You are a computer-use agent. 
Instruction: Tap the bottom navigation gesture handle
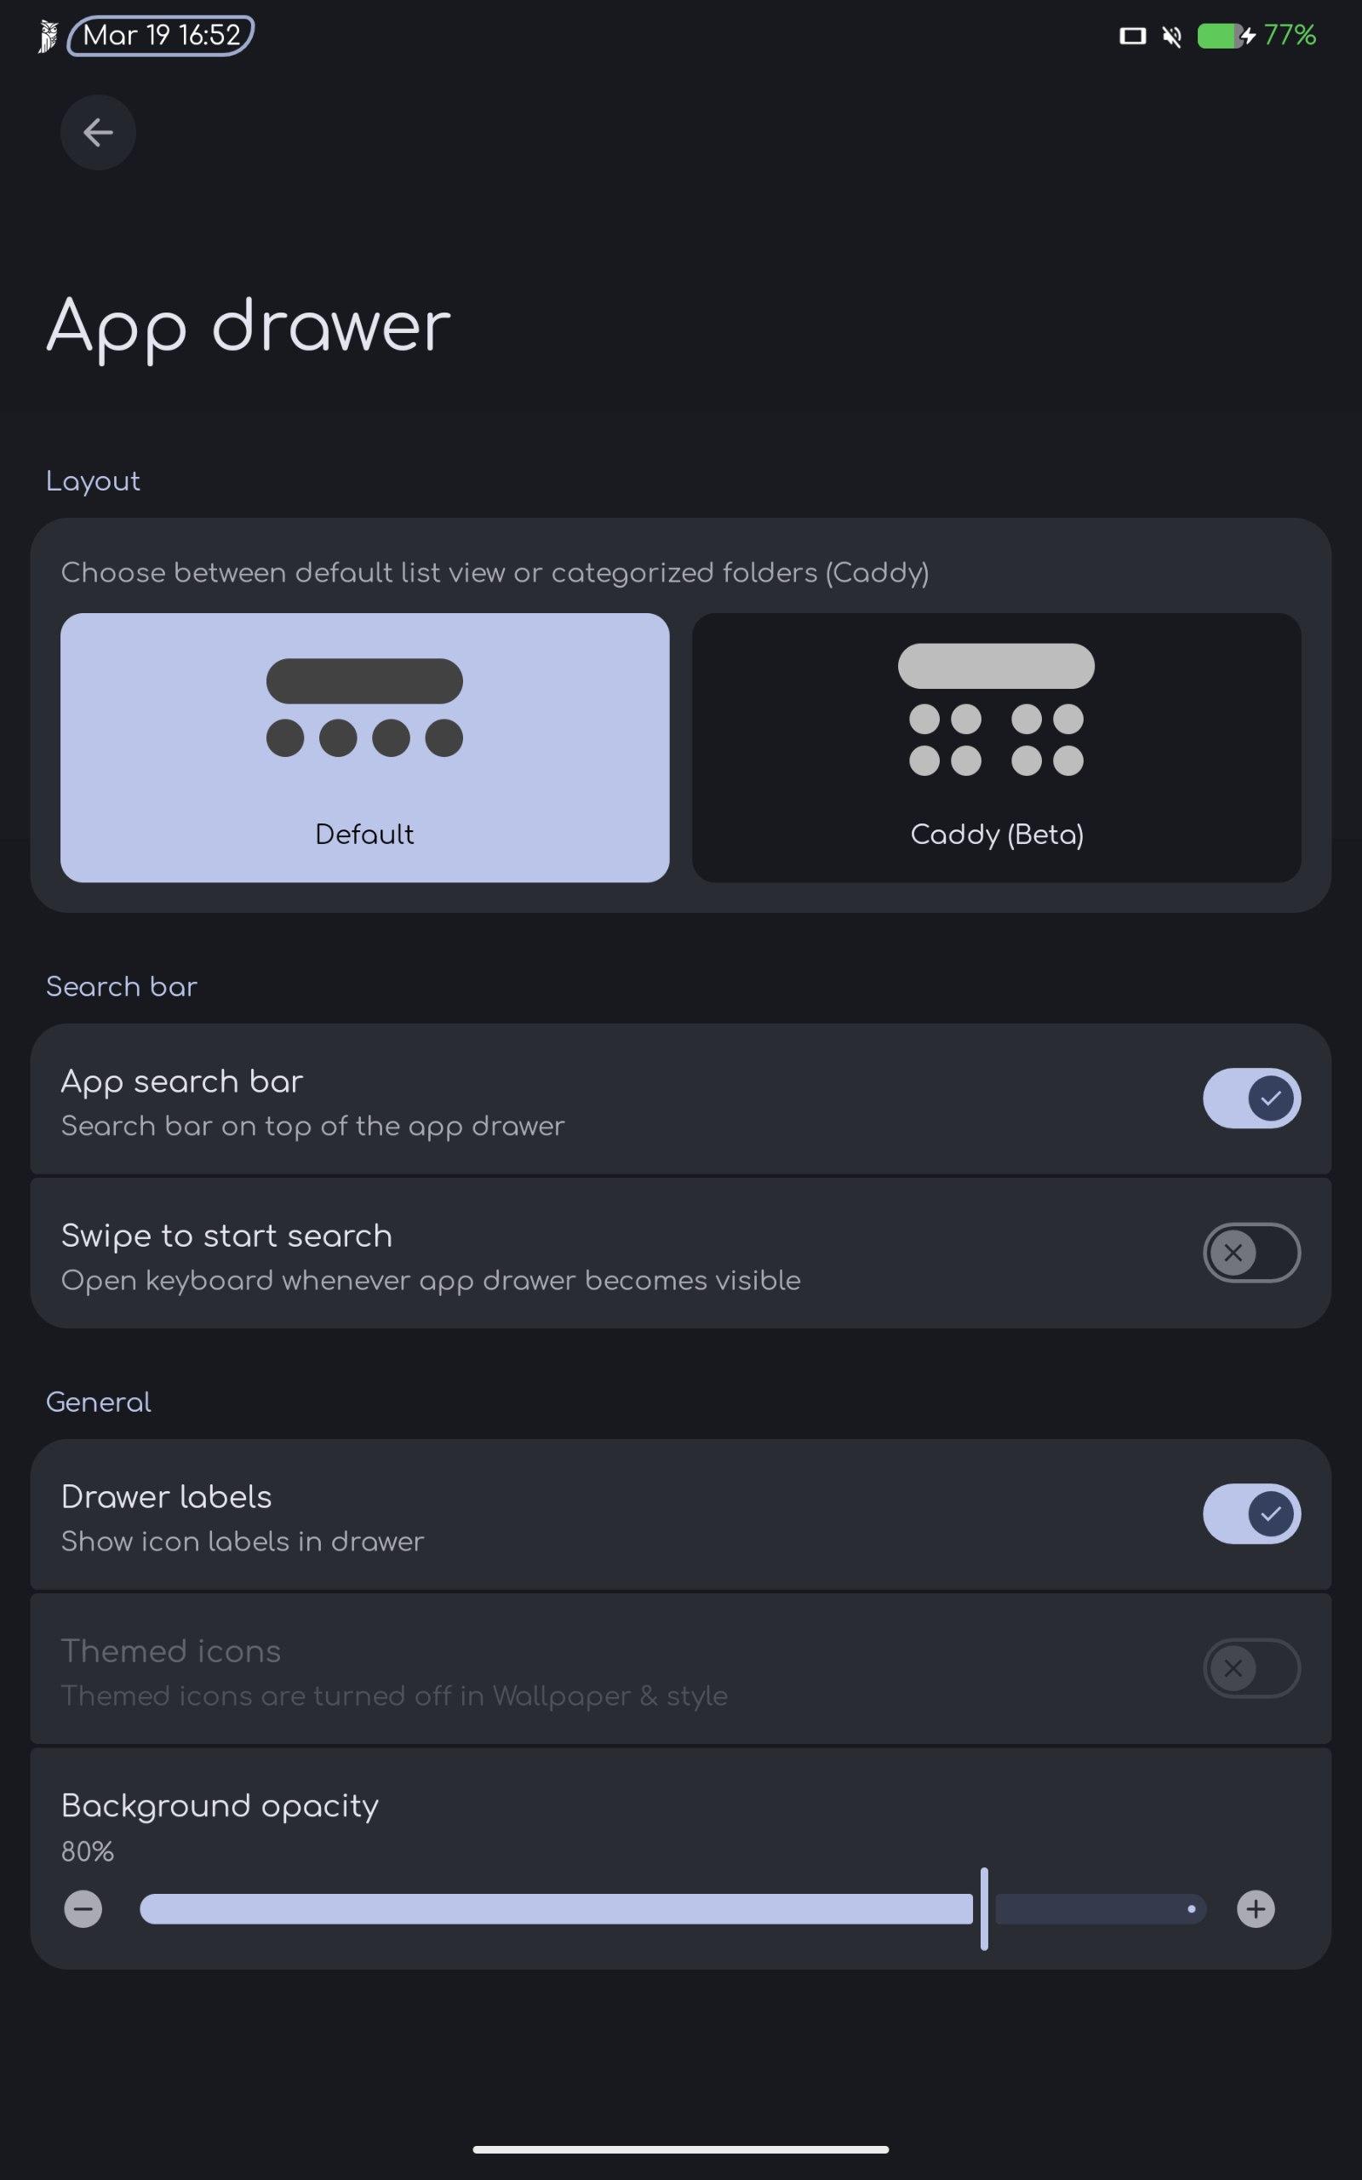pyautogui.click(x=680, y=2149)
